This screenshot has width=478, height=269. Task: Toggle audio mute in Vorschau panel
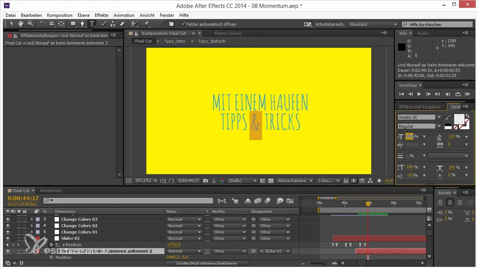(x=448, y=94)
